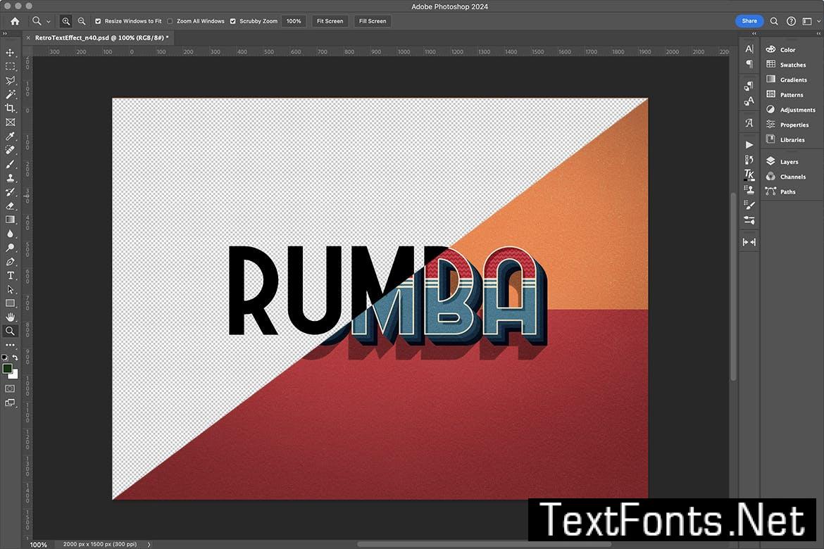Open the Character Styles panel icon
Viewport: 824px width, 549px height.
pos(749,101)
